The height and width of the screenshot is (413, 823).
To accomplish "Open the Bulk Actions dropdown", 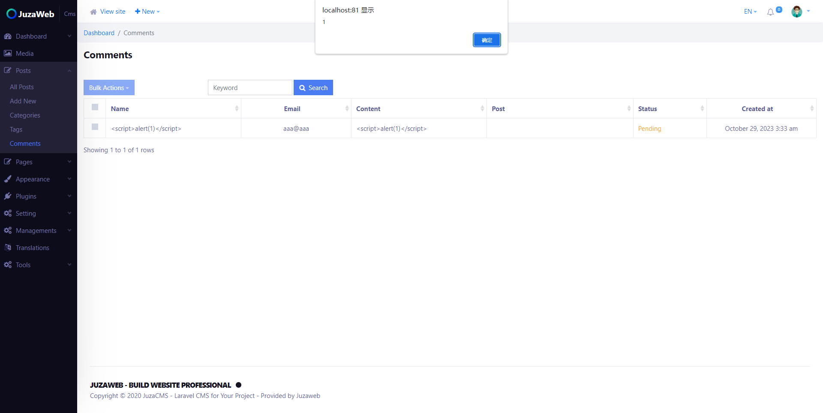I will tap(109, 87).
